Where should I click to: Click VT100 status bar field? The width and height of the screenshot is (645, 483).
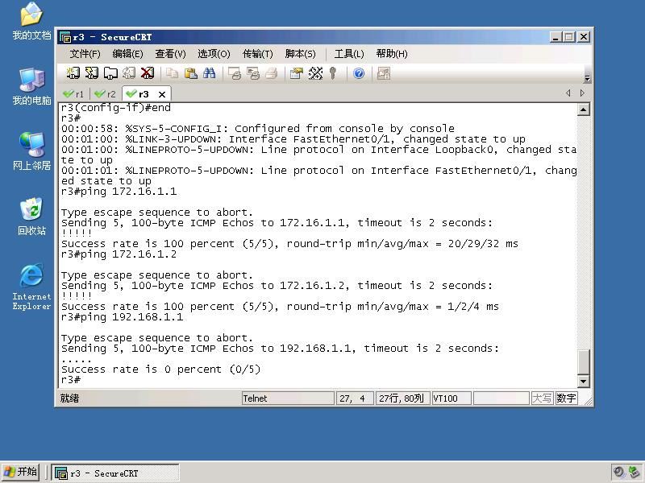[x=451, y=398]
